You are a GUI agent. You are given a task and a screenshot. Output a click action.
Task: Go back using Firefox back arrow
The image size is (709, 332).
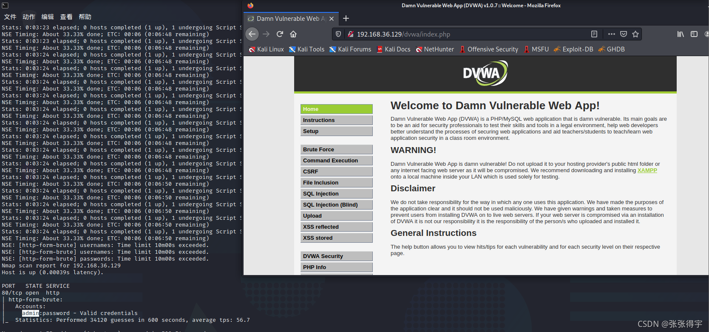click(252, 34)
